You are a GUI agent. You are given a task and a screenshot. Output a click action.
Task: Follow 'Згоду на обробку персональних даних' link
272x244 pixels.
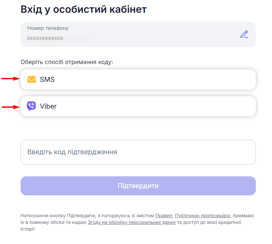[131, 222]
